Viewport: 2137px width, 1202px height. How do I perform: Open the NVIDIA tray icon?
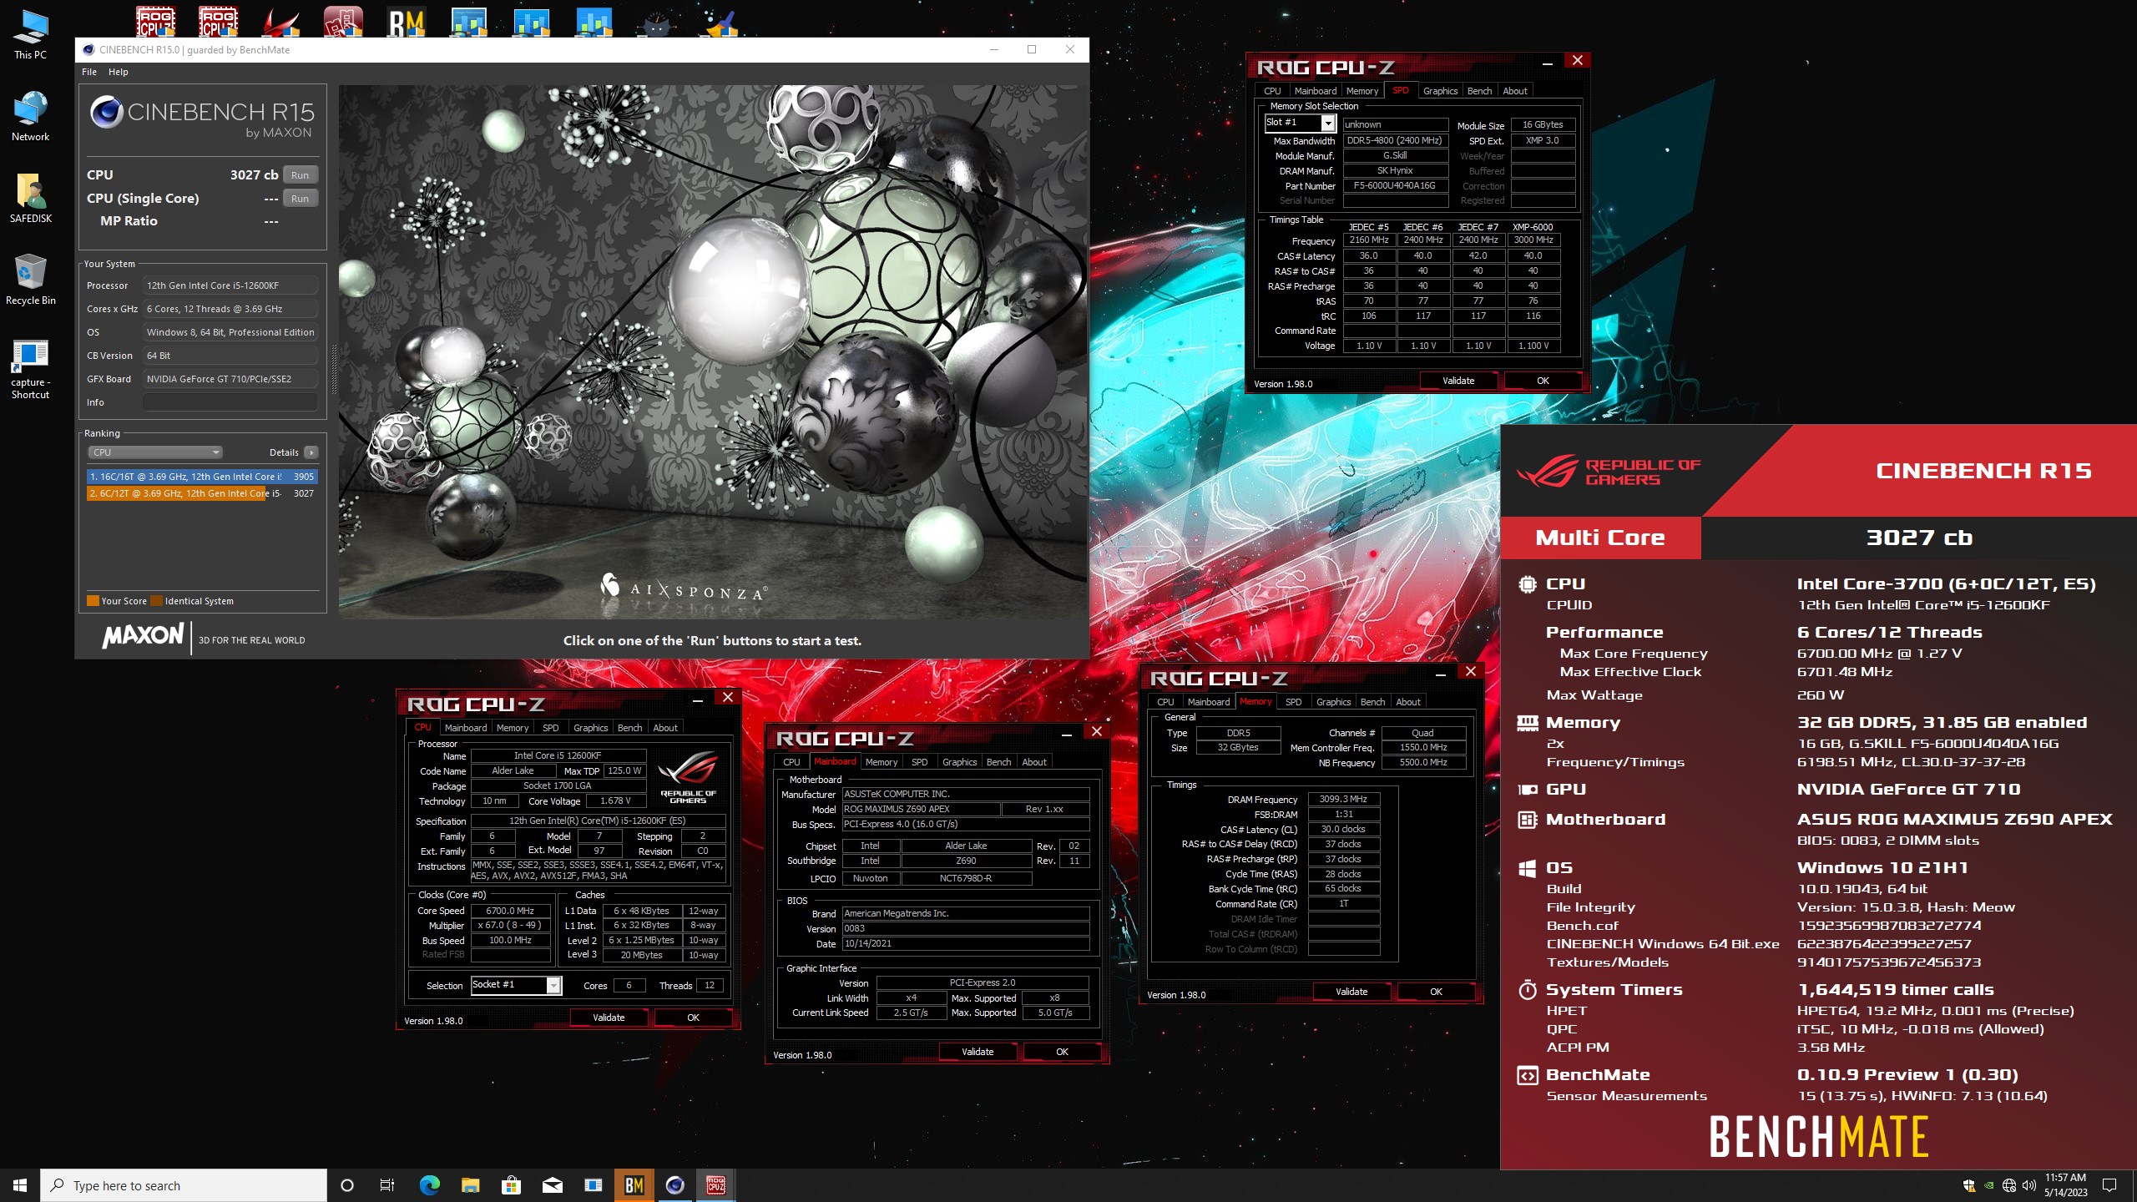tap(1989, 1185)
